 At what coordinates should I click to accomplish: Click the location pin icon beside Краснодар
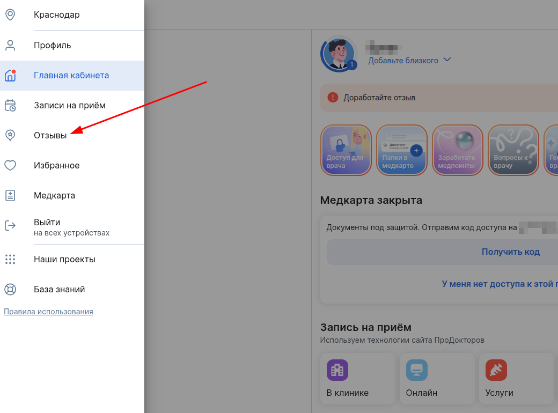tap(10, 15)
